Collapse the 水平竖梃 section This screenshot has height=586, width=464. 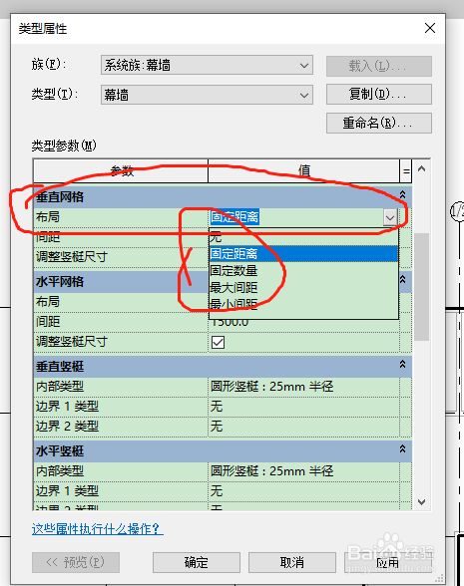(x=403, y=448)
